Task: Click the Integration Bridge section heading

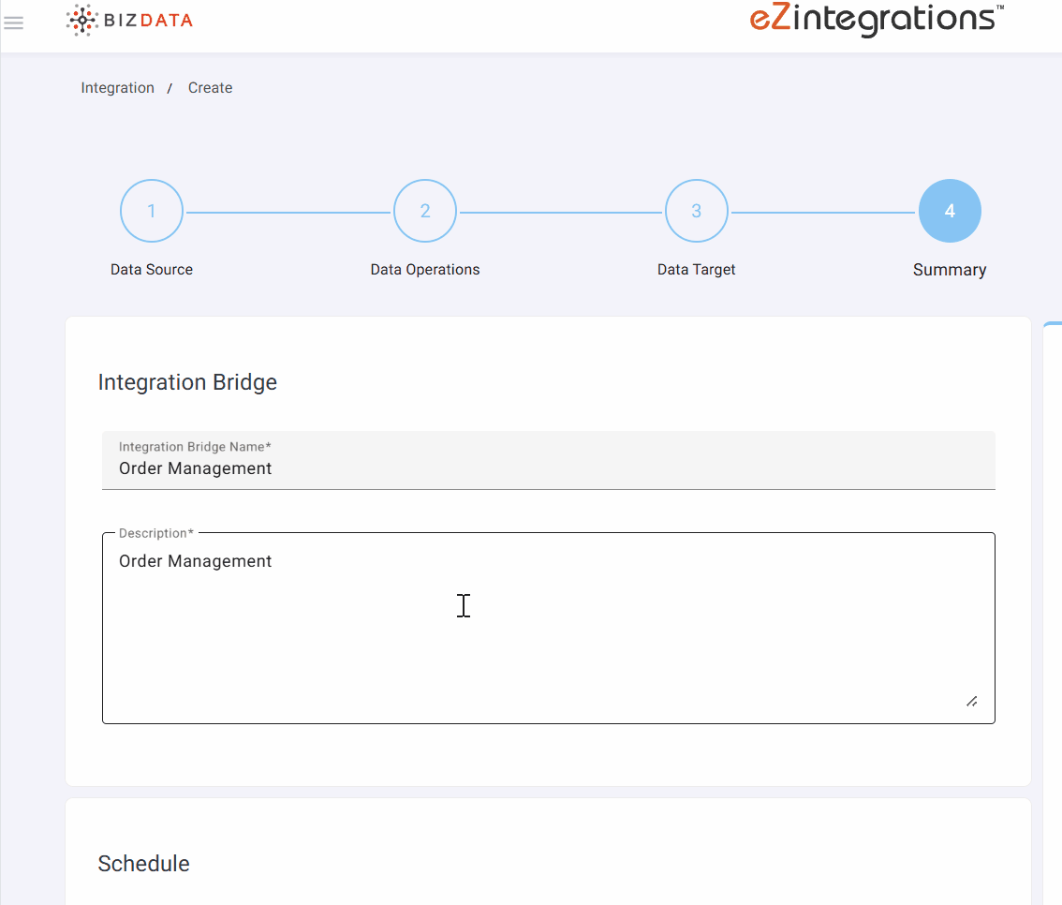Action: point(187,382)
